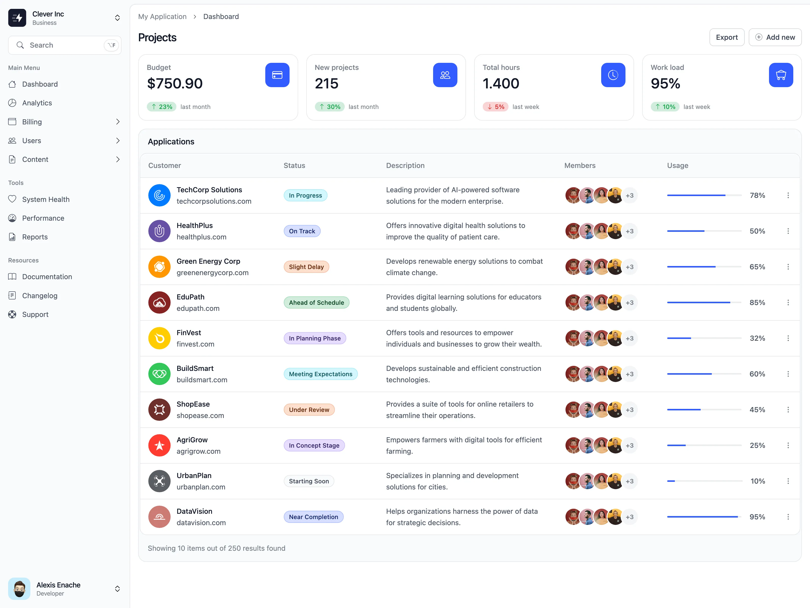This screenshot has height=608, width=810.
Task: Open three-dot menu for DataVision row
Action: (788, 517)
